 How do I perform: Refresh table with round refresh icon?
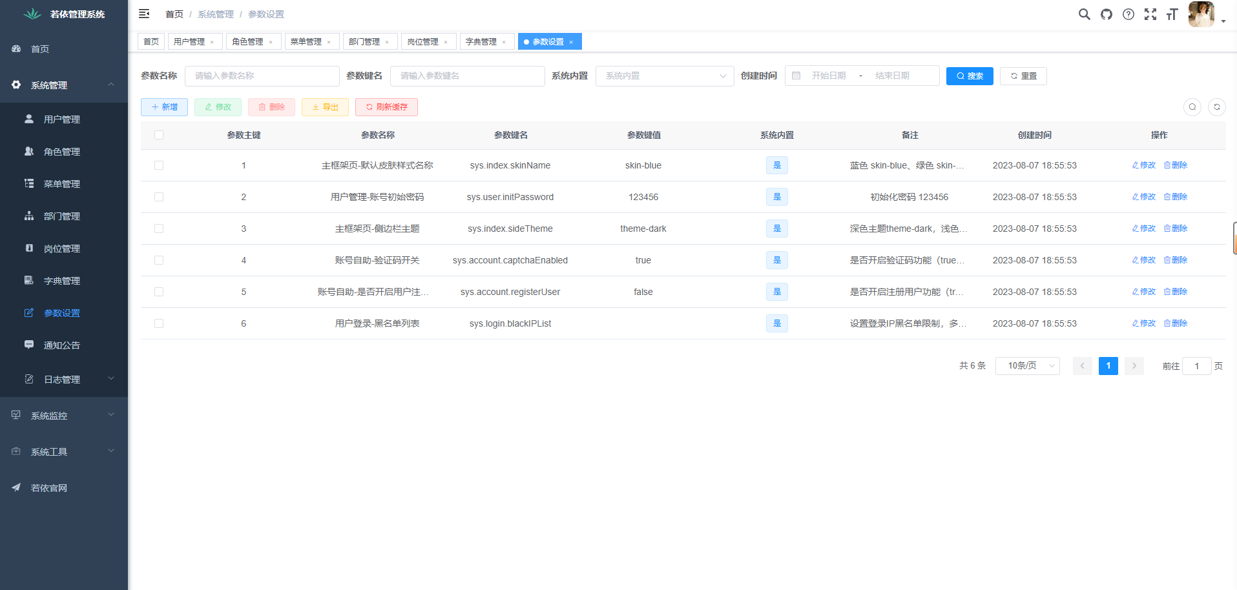coord(1217,107)
